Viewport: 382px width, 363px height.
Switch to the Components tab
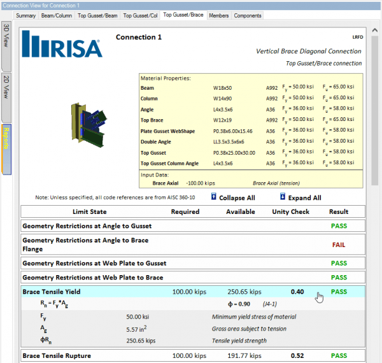click(x=247, y=15)
